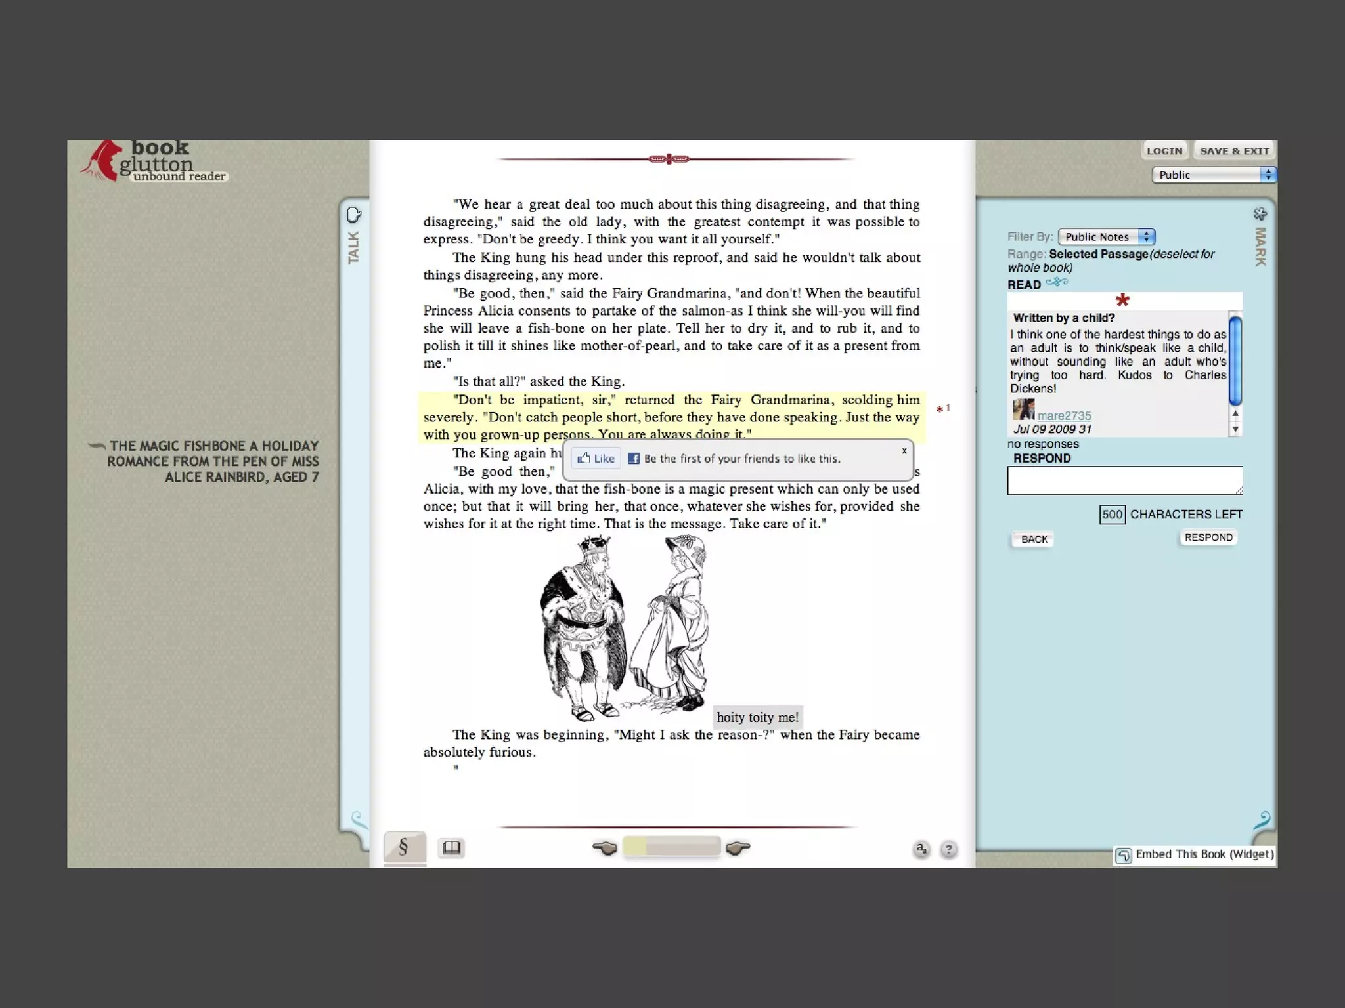Open the Filter By Public Notes dropdown

(1106, 237)
